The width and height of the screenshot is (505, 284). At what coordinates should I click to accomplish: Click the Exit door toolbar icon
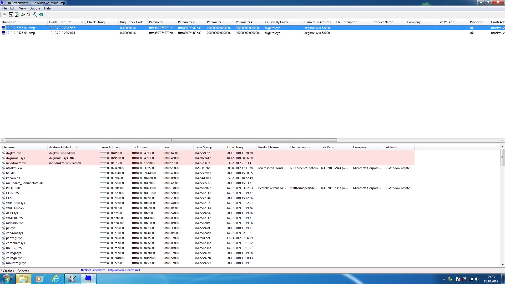click(41, 14)
